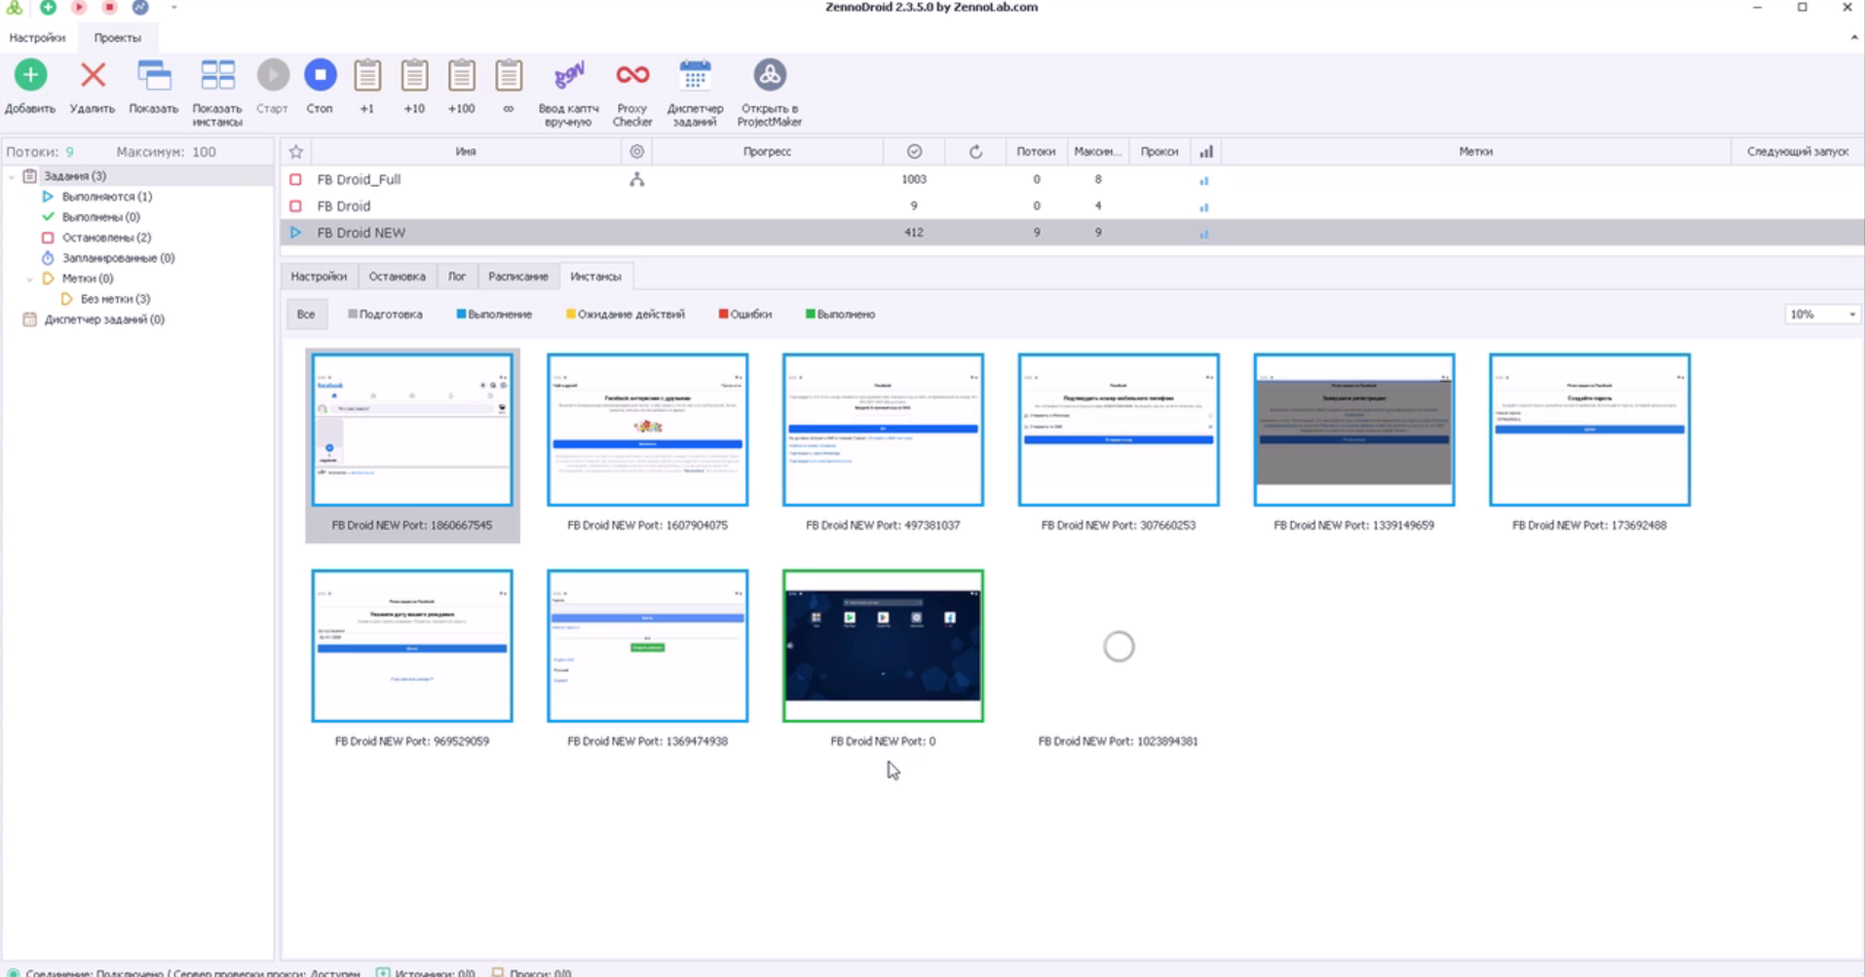Click Показать инстансы toolbar icon
The height and width of the screenshot is (977, 1865).
(x=217, y=76)
